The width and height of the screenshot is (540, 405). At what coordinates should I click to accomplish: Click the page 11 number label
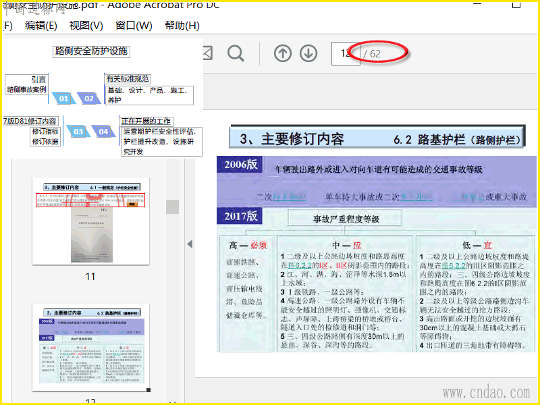(x=90, y=277)
